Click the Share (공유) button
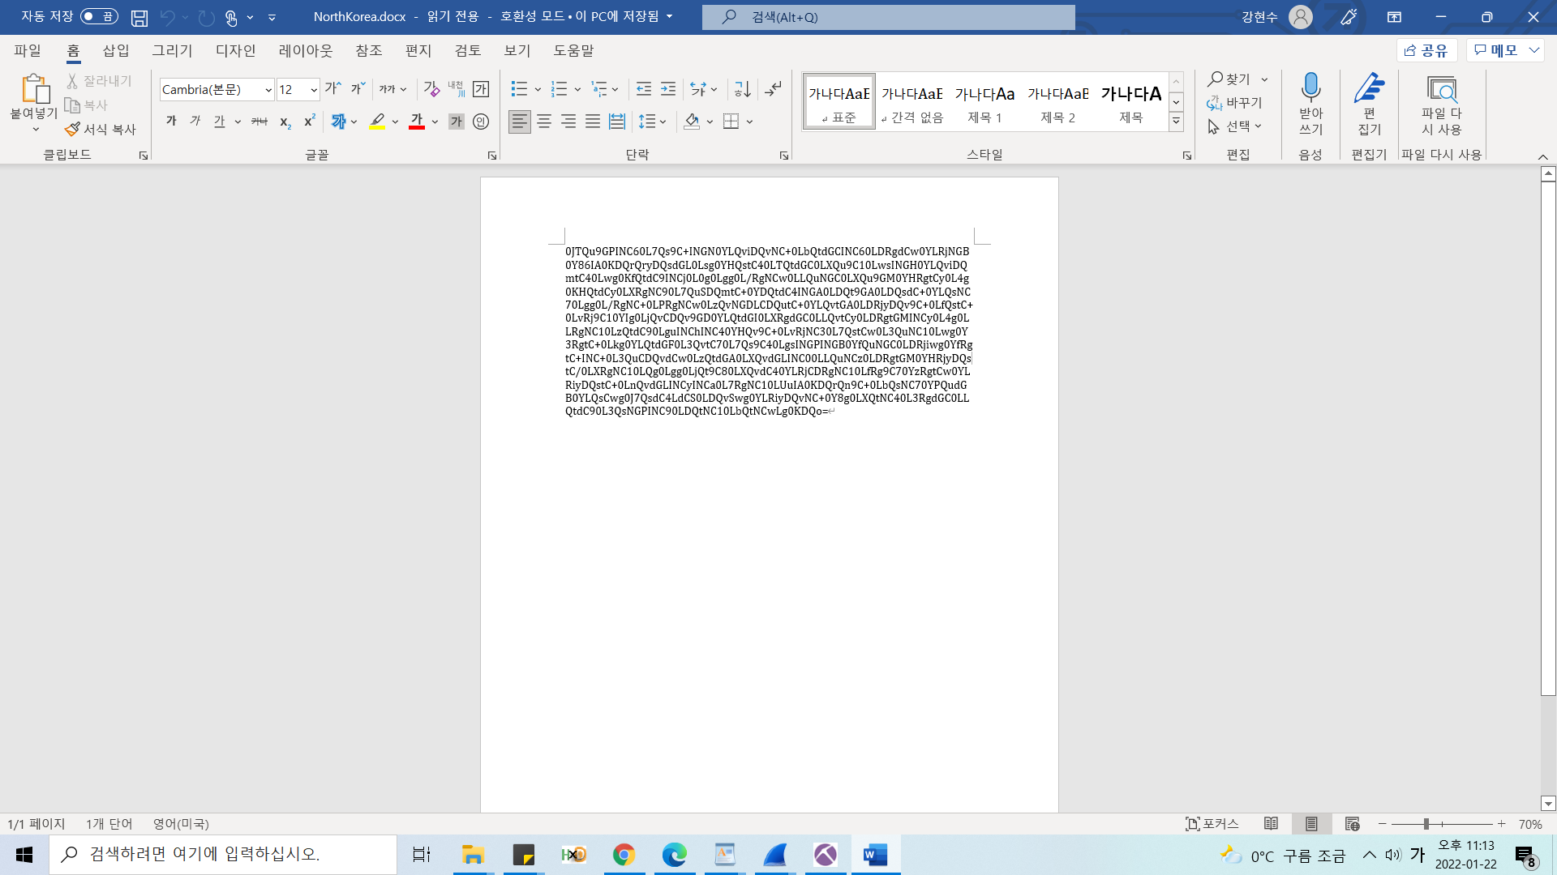 click(x=1426, y=50)
